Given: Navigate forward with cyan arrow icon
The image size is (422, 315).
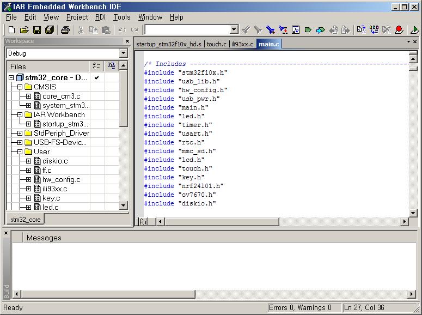Looking at the screenshot, I should [x=320, y=29].
